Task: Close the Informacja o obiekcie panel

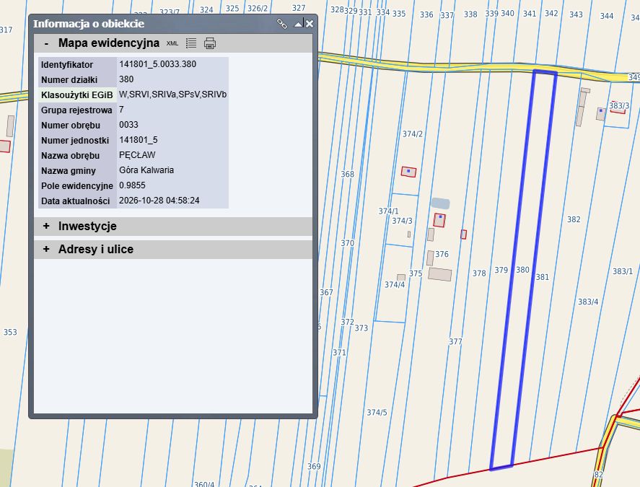Action: coord(310,24)
